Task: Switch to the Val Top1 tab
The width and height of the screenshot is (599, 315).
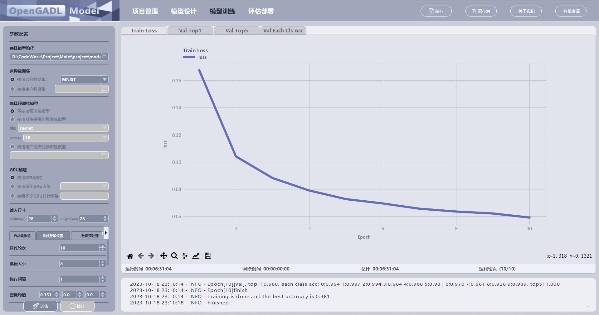Action: pos(190,31)
